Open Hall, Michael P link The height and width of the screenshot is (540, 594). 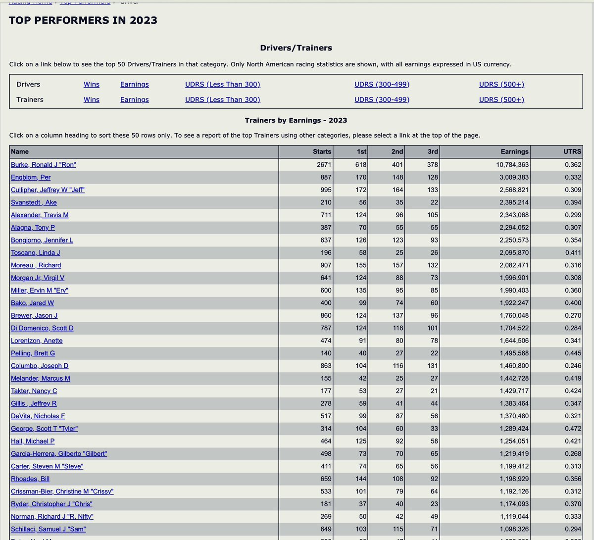tap(33, 441)
